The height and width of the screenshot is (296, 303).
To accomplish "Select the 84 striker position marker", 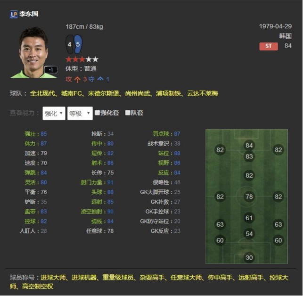I will (x=249, y=145).
